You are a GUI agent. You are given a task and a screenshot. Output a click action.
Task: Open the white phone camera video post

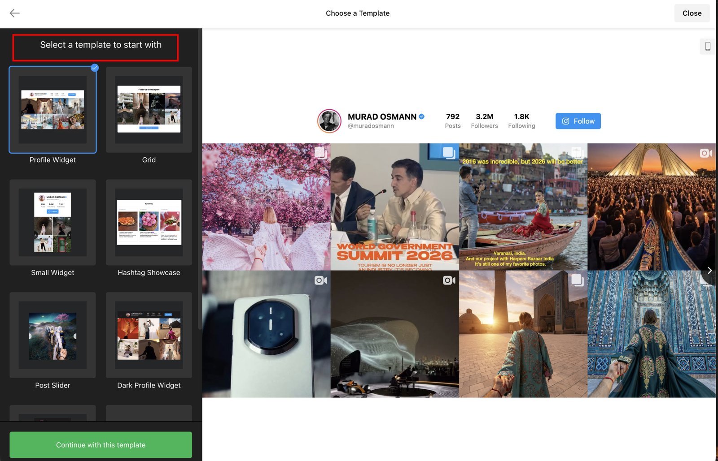pyautogui.click(x=266, y=334)
